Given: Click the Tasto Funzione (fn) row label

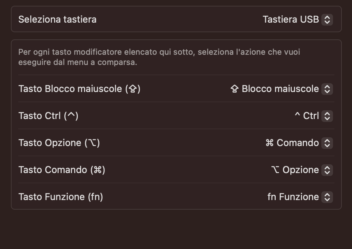Looking at the screenshot, I should coord(61,197).
